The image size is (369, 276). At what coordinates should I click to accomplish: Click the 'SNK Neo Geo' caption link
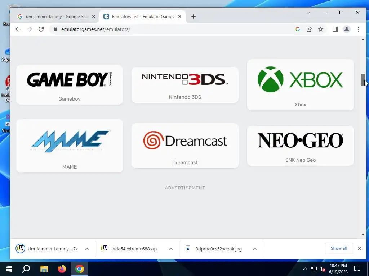300,160
